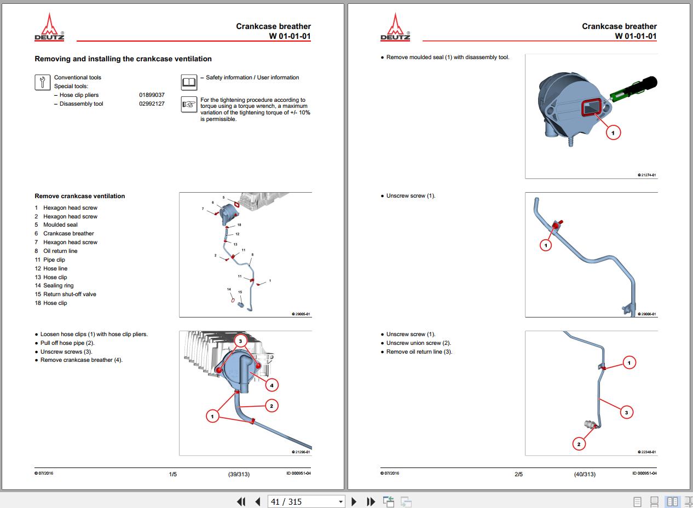Click the oil return line illustration
Screen dimensions: 693x508
591,393
